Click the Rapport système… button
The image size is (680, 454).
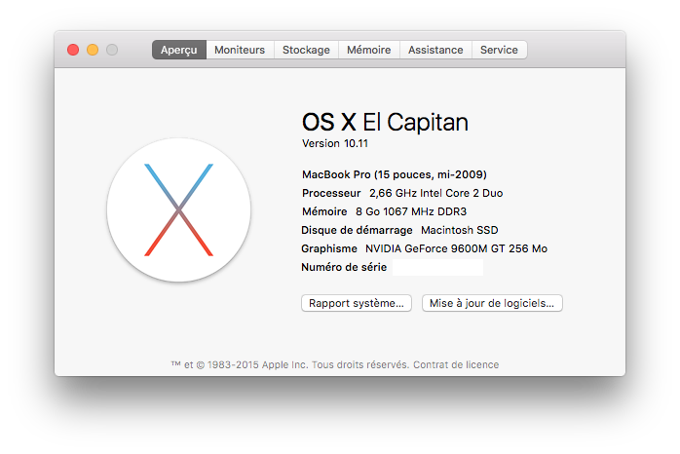click(357, 303)
